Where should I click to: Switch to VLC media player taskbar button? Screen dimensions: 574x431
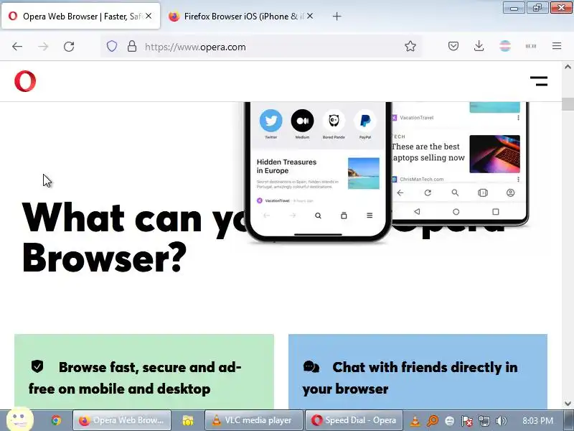click(x=254, y=420)
